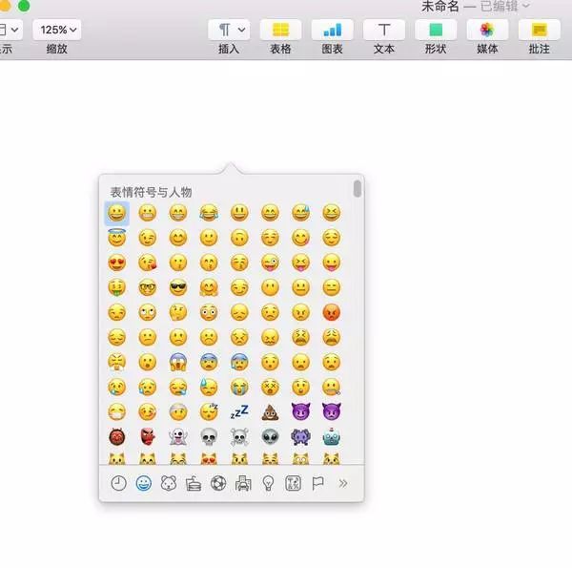The image size is (572, 568).
Task: Open the Frequently Used emoji category
Action: (118, 483)
